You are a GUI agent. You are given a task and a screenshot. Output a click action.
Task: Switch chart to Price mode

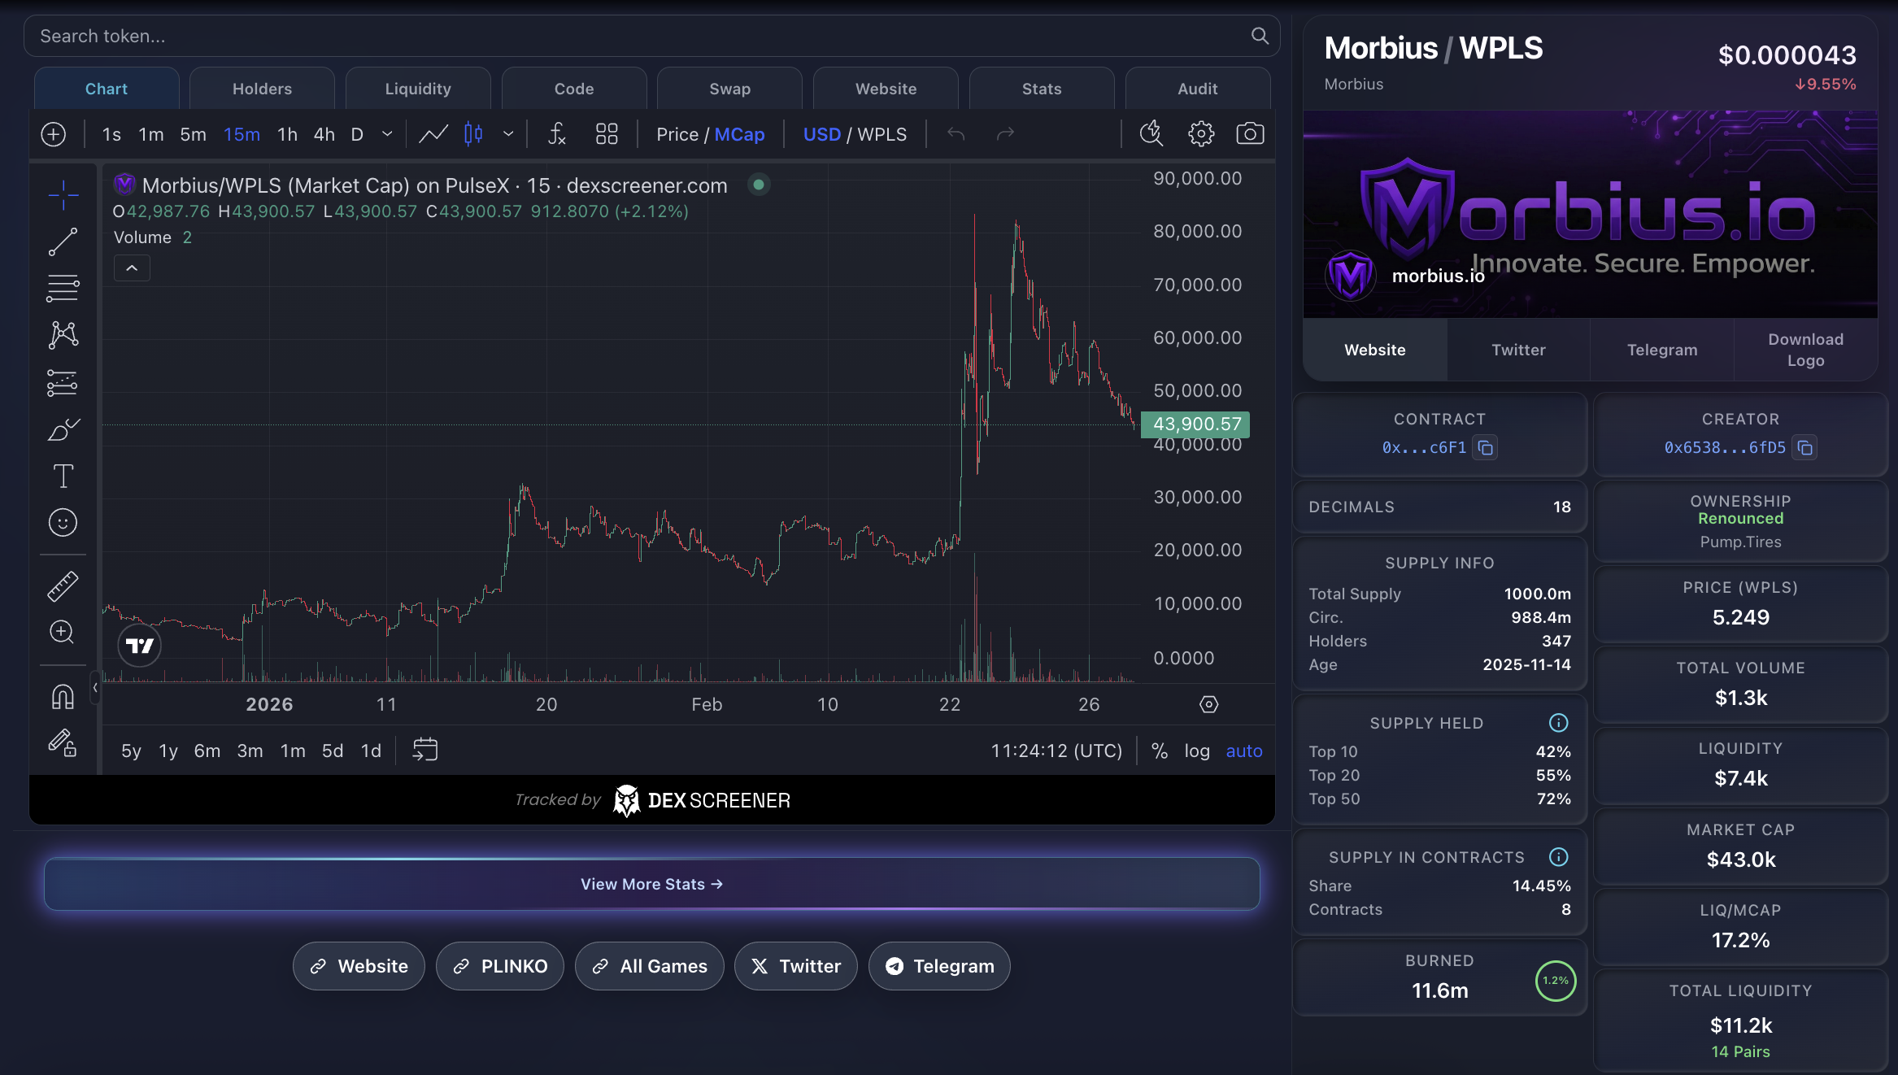[x=677, y=134]
